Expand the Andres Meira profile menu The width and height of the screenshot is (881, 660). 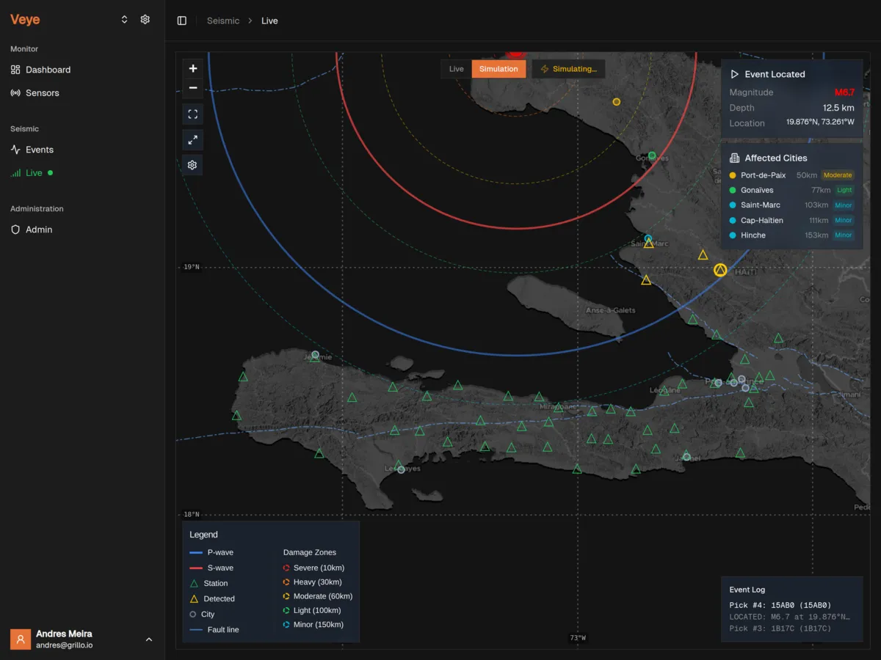click(82, 639)
